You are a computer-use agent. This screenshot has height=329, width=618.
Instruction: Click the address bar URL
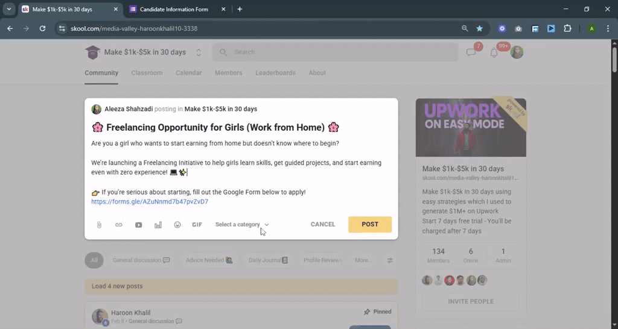pos(134,28)
